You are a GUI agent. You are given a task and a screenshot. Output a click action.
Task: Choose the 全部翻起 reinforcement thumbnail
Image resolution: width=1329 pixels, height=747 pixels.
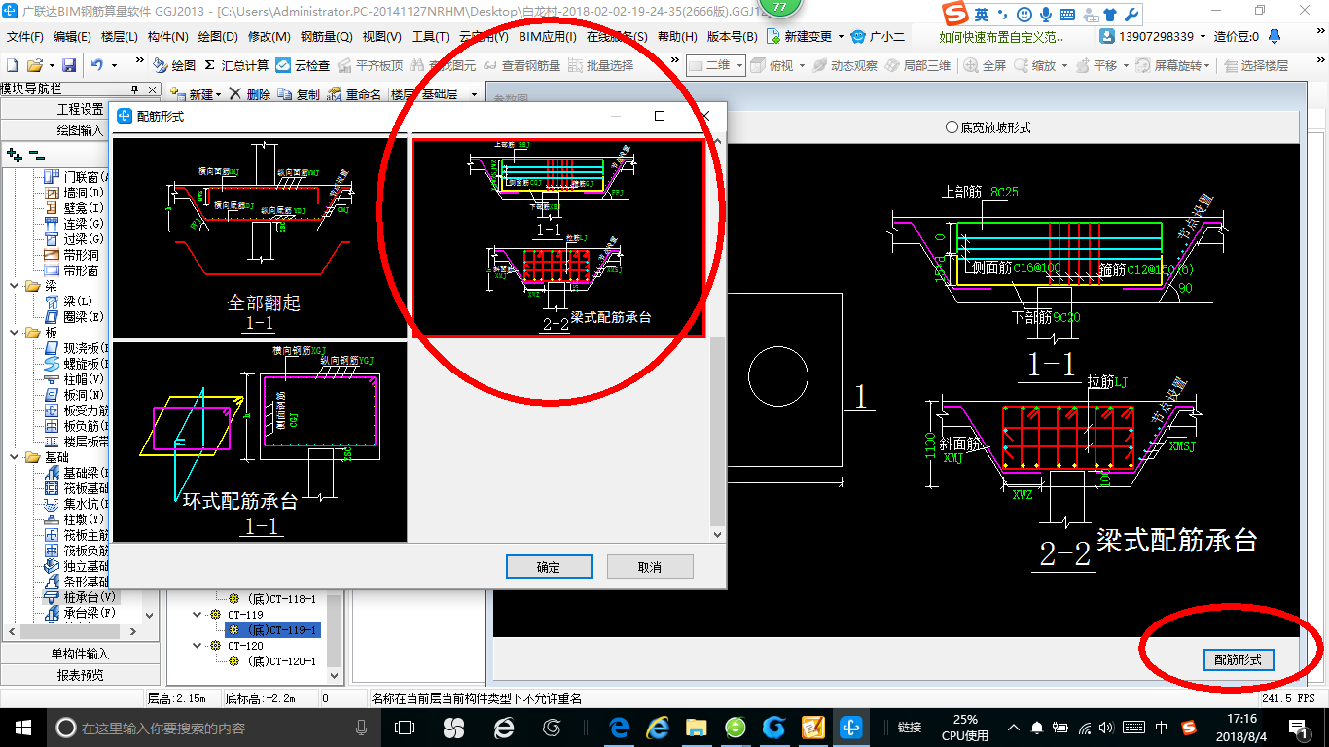[x=260, y=237]
